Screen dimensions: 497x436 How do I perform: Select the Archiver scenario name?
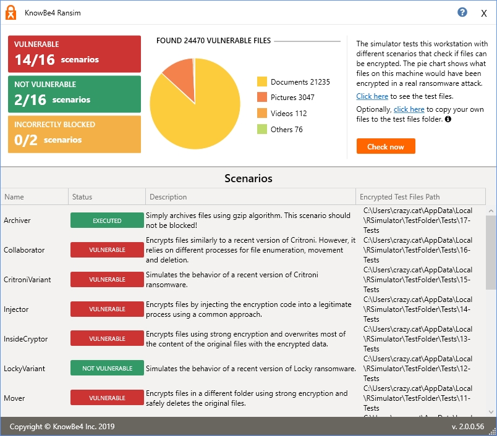pos(17,220)
